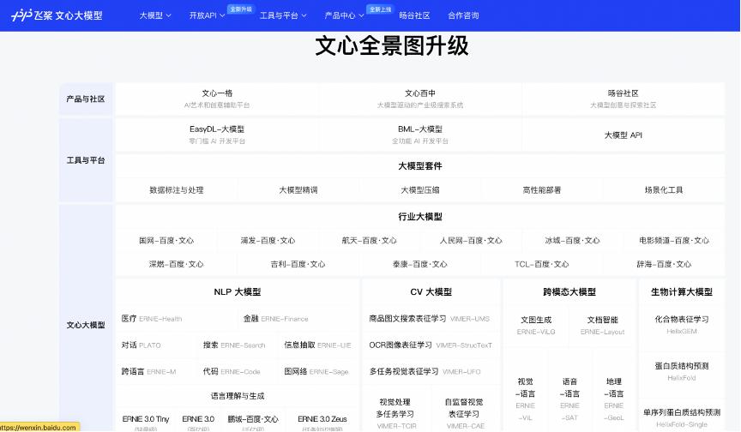741x432 pixels.
Task: Select 大模型精调 toolkit item
Action: [x=298, y=189]
